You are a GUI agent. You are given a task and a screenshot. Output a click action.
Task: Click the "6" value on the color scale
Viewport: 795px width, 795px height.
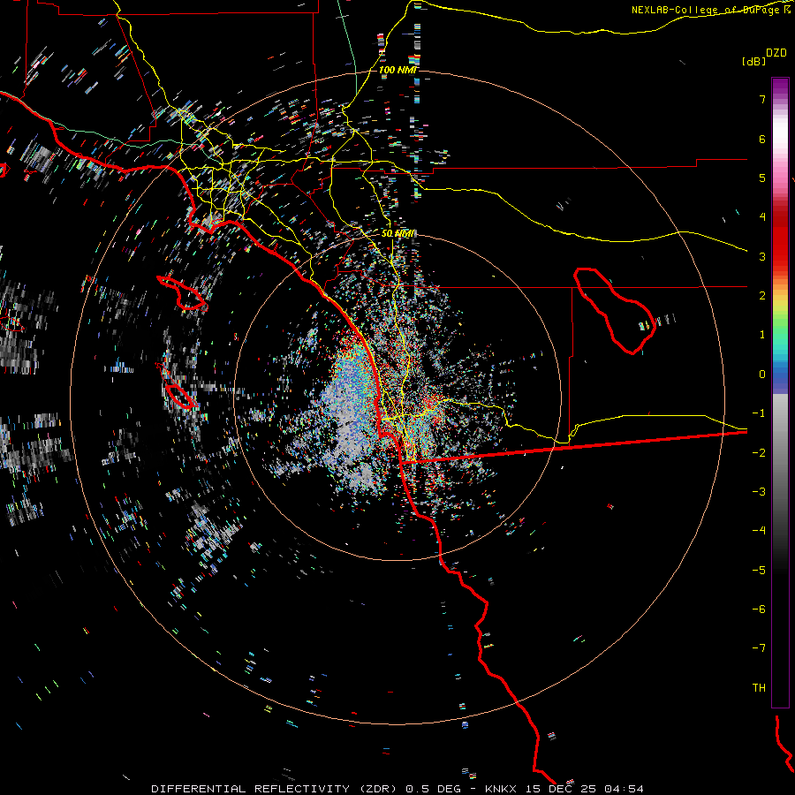tap(762, 139)
